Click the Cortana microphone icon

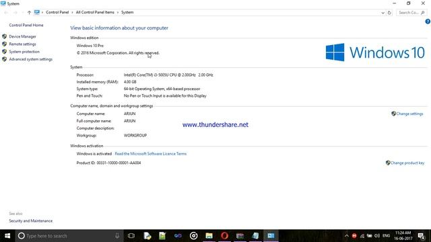click(117, 236)
